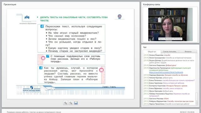Click Екатерина Короткова's chat message

pyautogui.click(x=166, y=86)
